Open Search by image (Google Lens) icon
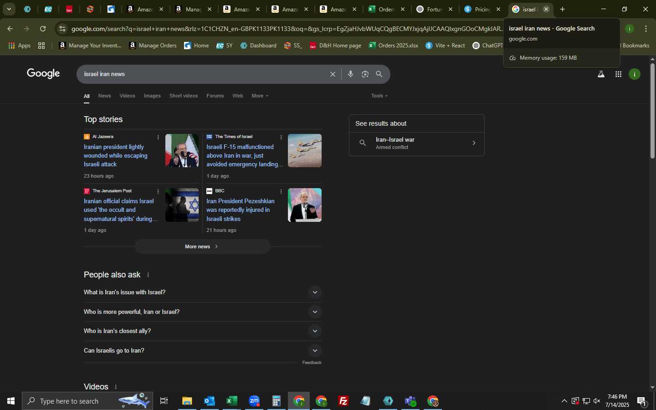656x410 pixels. 365,74
